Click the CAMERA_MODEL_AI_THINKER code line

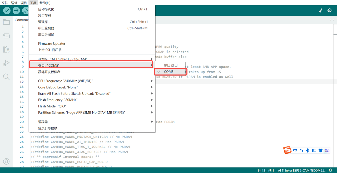point(77,142)
